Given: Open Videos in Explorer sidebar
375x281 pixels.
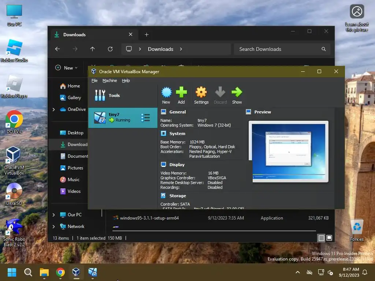Looking at the screenshot, I should (x=71, y=191).
